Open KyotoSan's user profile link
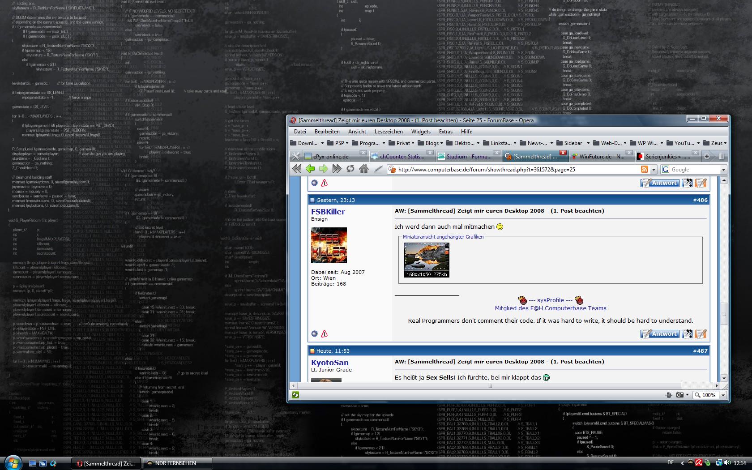The height and width of the screenshot is (470, 752). tap(330, 363)
